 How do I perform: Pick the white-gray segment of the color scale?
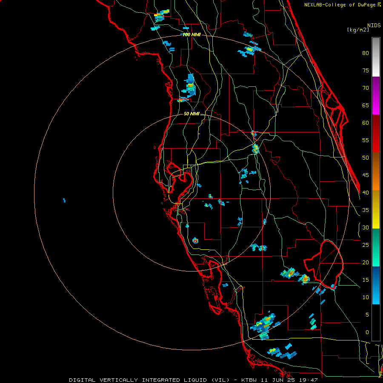(x=376, y=57)
